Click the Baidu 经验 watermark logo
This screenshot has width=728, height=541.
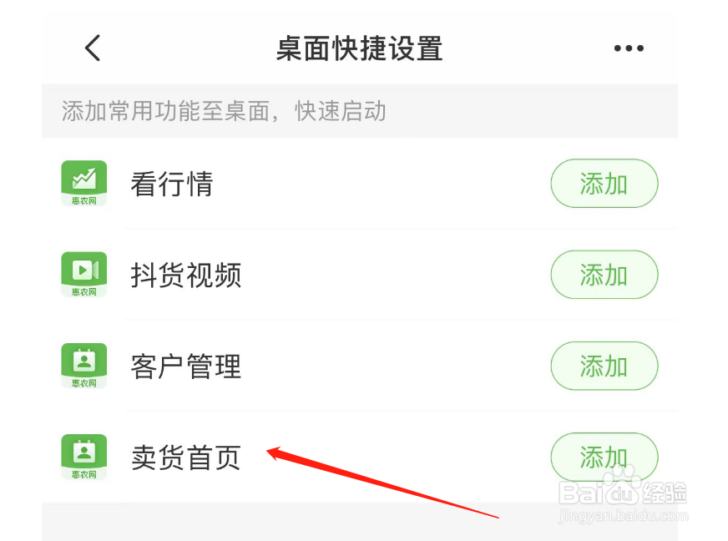(x=623, y=488)
